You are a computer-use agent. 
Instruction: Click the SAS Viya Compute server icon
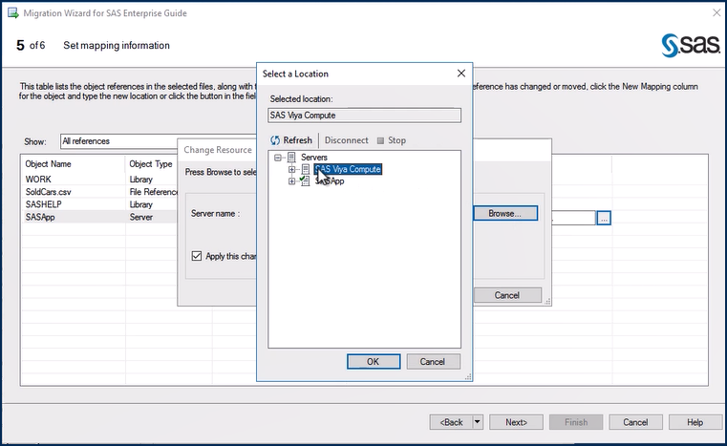tap(306, 169)
